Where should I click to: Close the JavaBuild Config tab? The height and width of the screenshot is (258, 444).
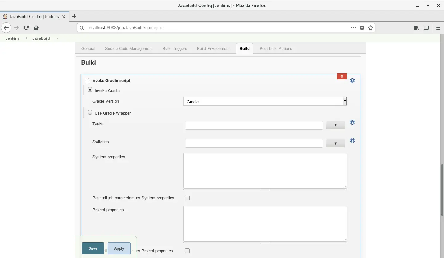coord(64,17)
